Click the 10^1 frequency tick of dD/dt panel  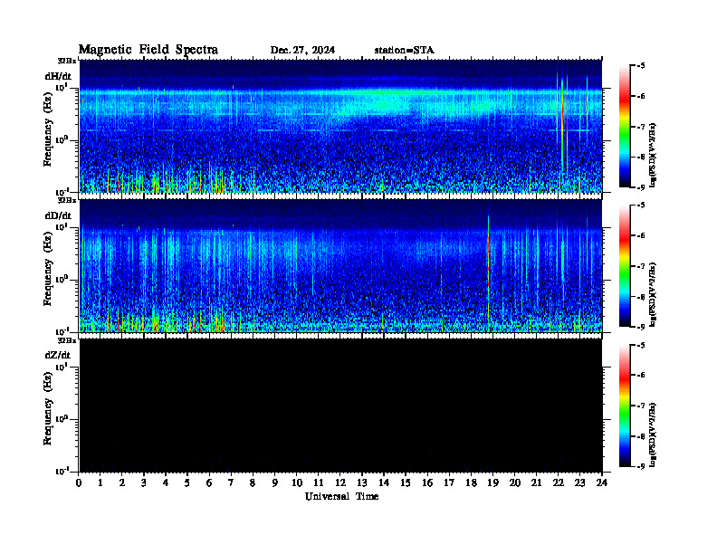pyautogui.click(x=62, y=226)
